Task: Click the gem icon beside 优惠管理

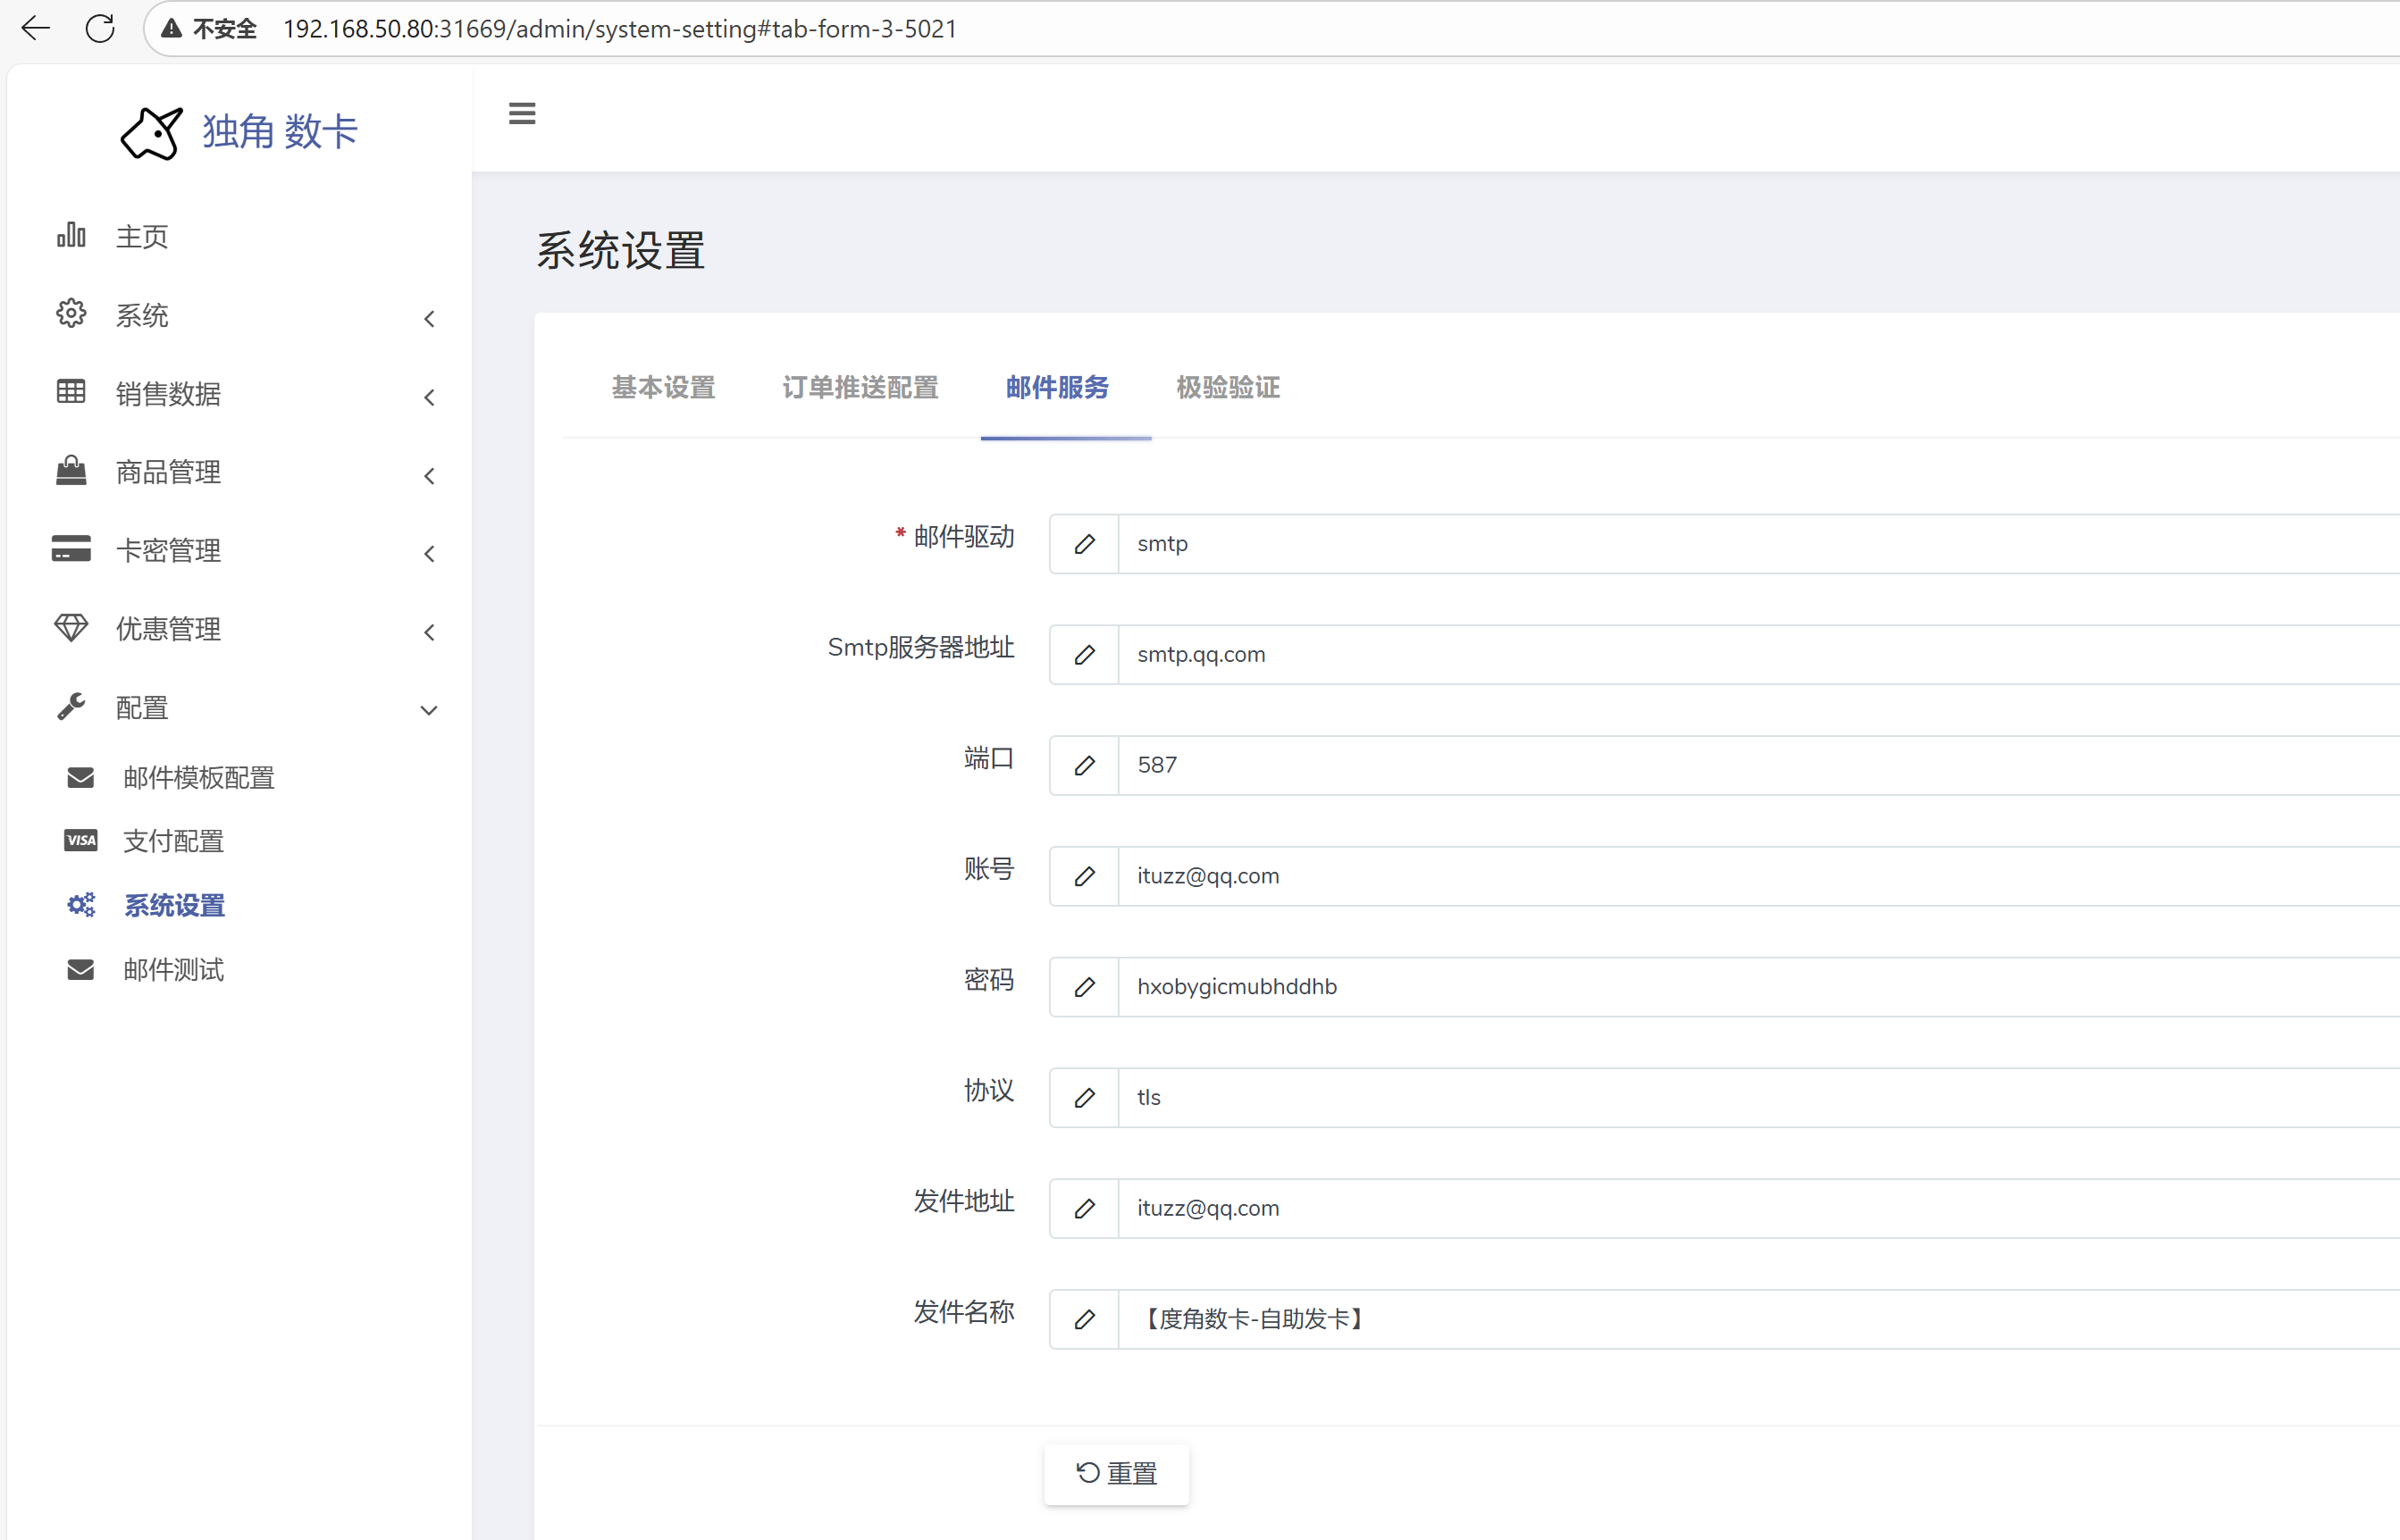Action: click(71, 628)
